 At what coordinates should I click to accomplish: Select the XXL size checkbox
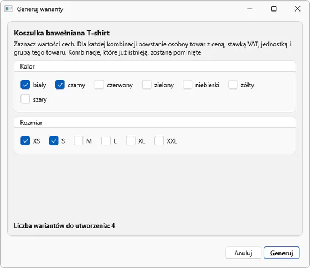(159, 141)
